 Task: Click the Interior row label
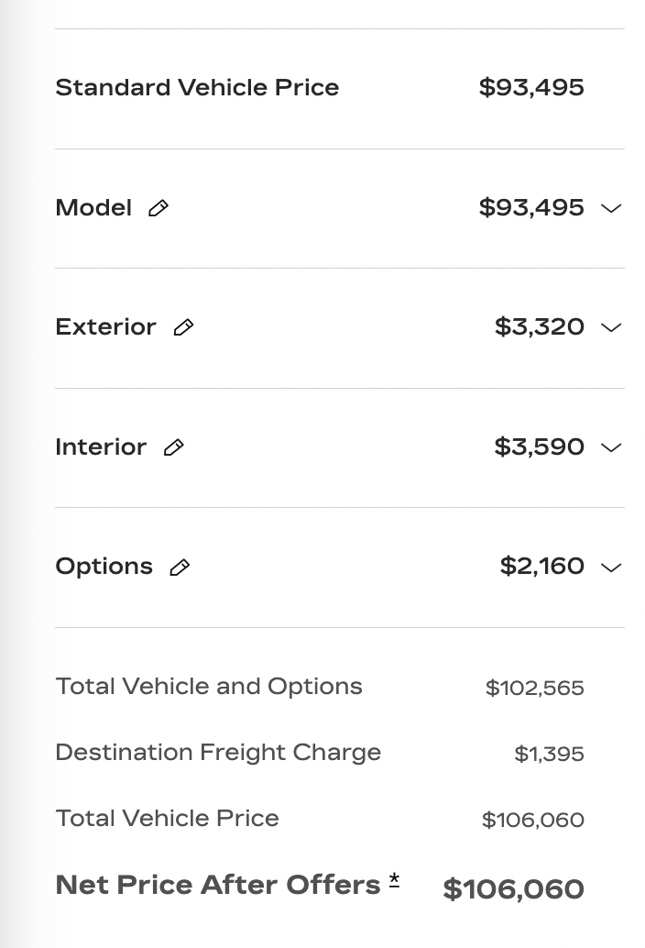click(101, 446)
